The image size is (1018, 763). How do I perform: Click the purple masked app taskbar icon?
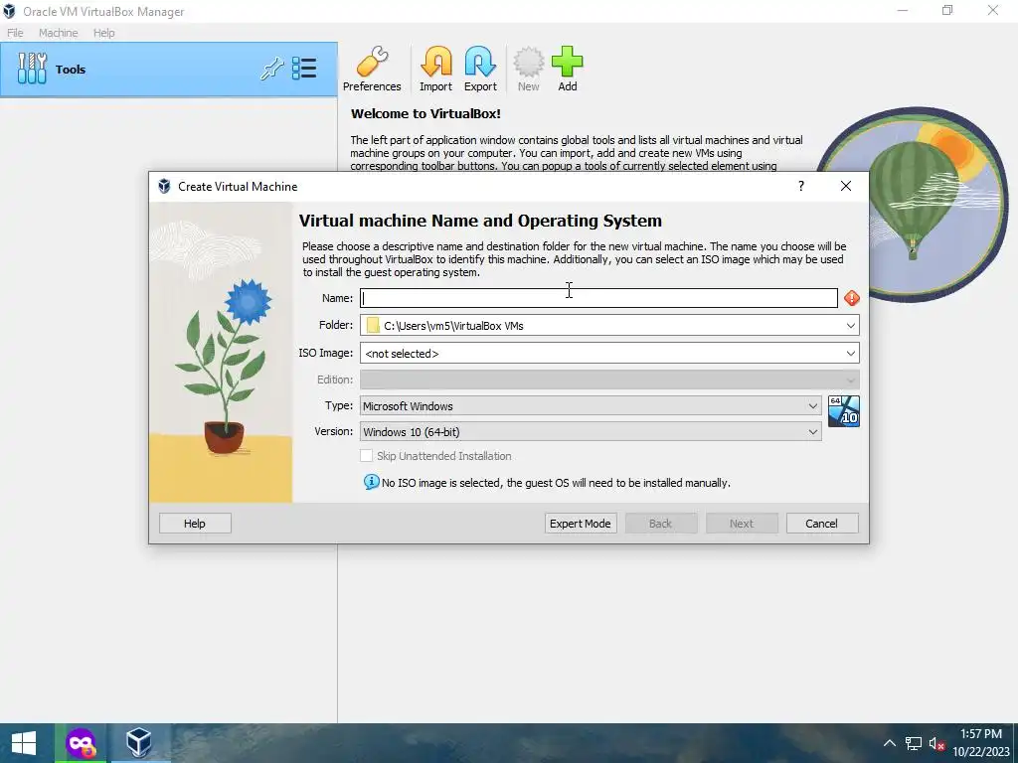point(82,743)
